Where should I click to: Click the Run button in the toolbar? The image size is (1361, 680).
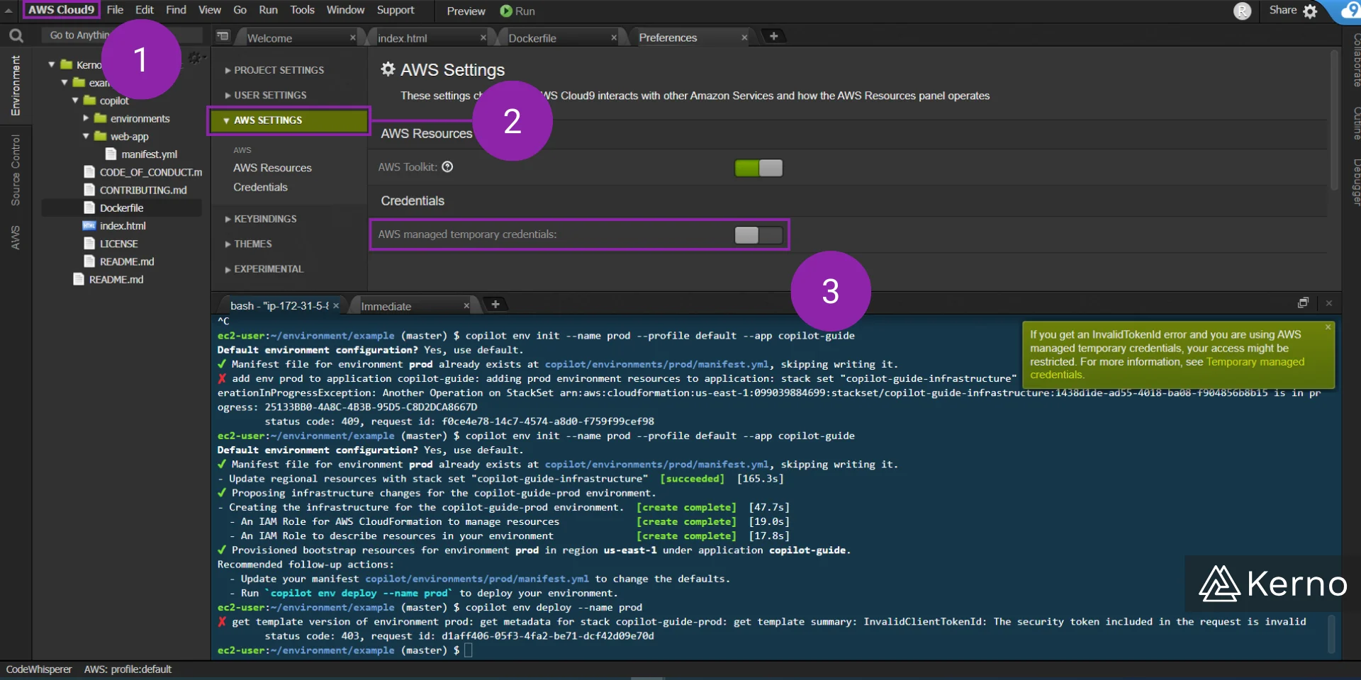coord(517,11)
